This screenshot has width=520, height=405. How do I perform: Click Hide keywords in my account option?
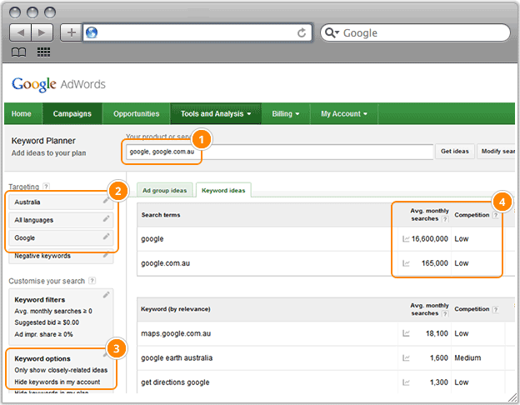tap(57, 382)
